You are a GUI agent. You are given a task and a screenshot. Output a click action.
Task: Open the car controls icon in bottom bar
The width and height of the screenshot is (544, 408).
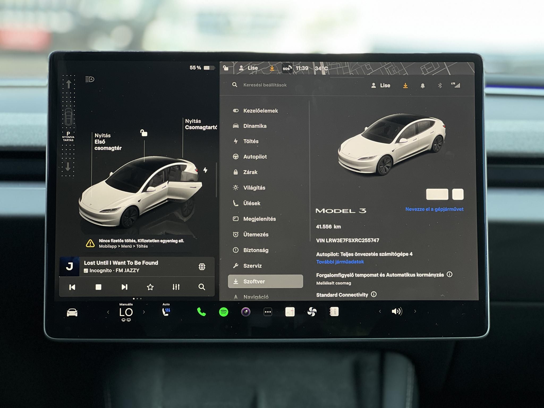click(x=72, y=312)
